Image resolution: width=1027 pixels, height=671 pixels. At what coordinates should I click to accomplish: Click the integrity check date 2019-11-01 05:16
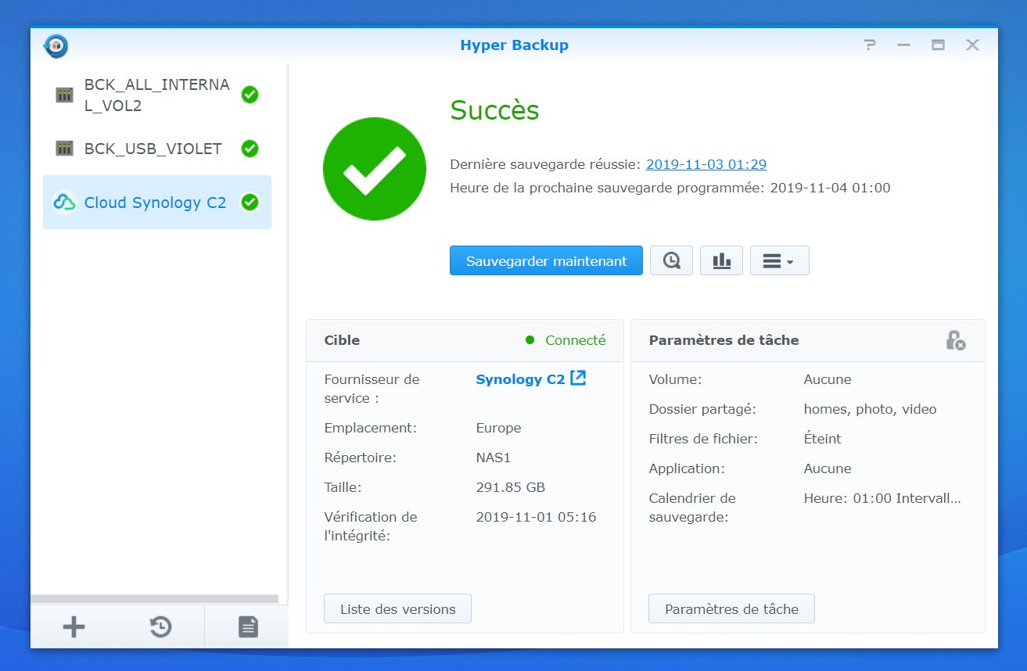click(x=536, y=517)
